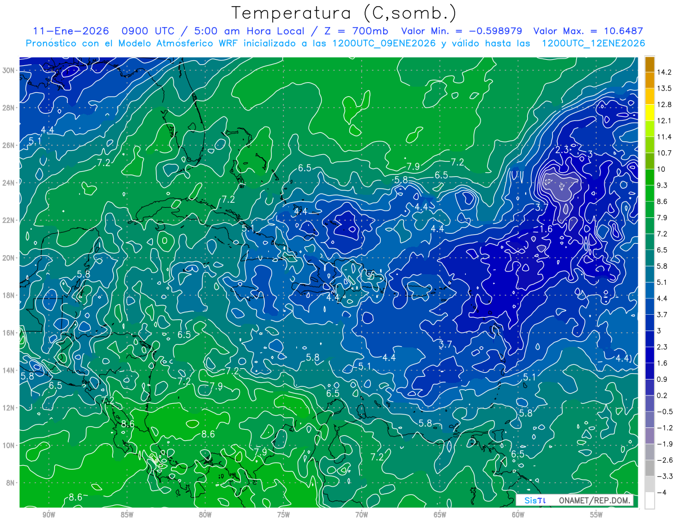The image size is (676, 522).
Task: Click the "ONAMET/REP.DOM." label
Action: (x=594, y=500)
